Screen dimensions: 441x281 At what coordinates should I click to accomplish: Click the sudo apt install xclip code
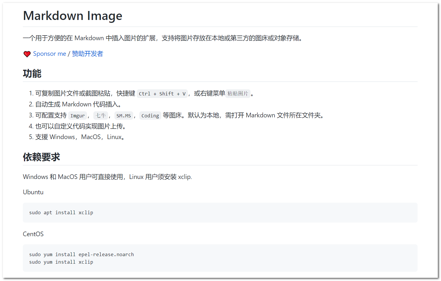click(x=61, y=213)
